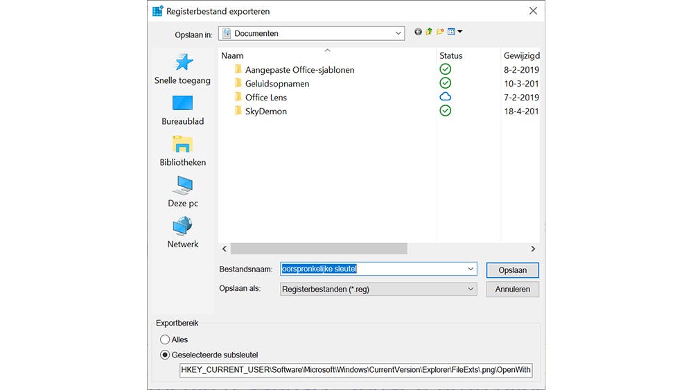Open Snelle toegang in sidebar
The width and height of the screenshot is (693, 390).
point(182,69)
